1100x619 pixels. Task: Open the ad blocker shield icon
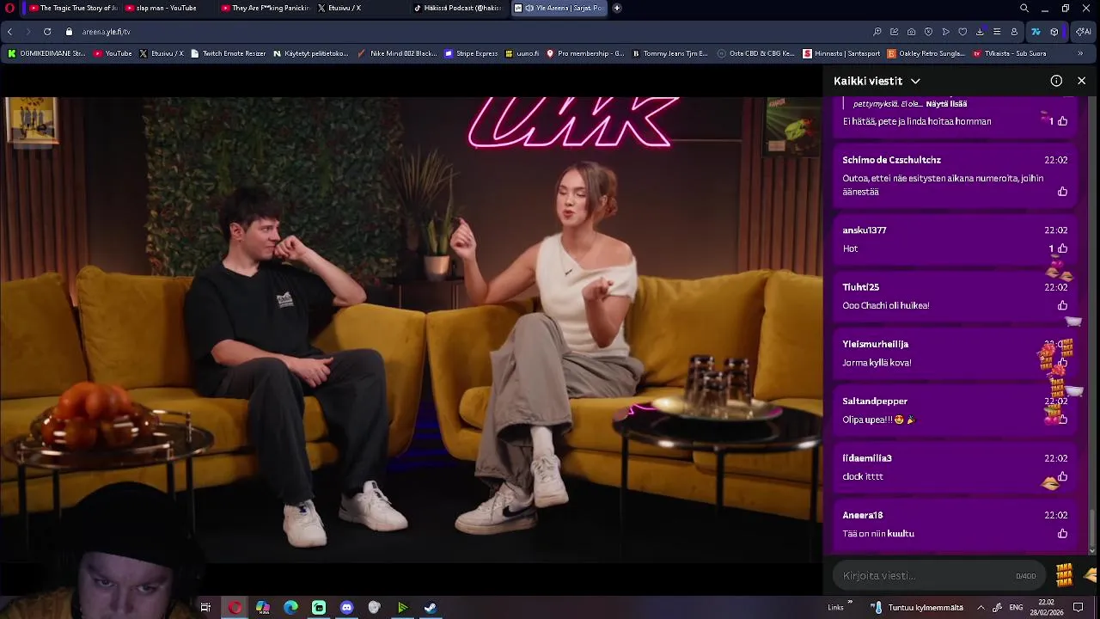(928, 32)
